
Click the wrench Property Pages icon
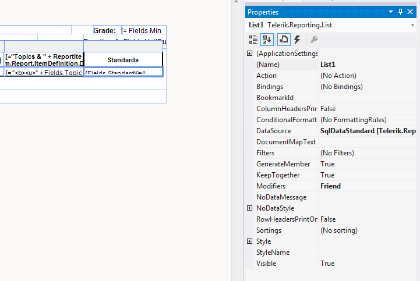(x=313, y=40)
